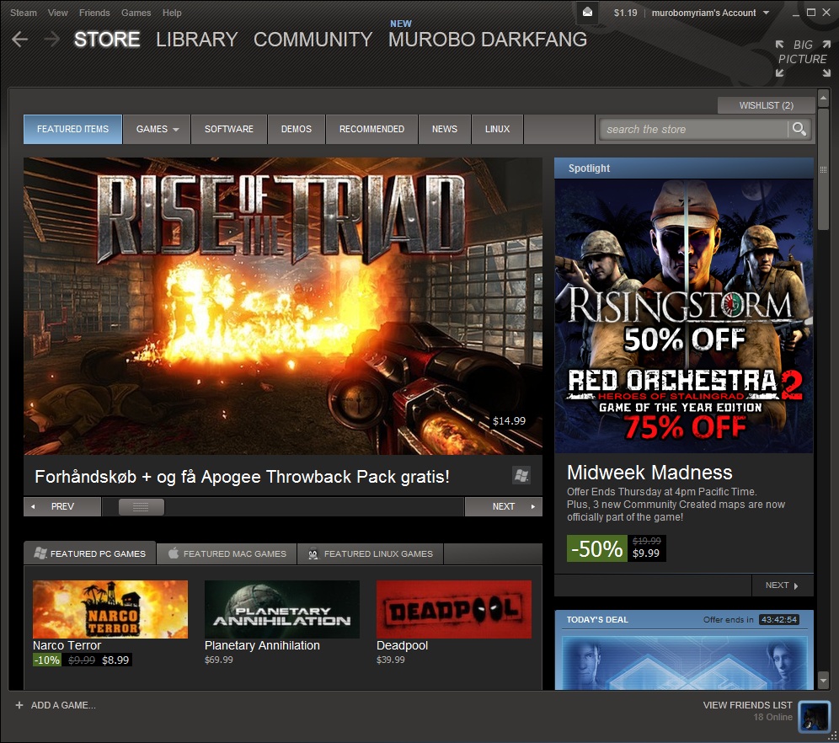Open the inbox envelope icon
The width and height of the screenshot is (839, 743).
[x=587, y=13]
